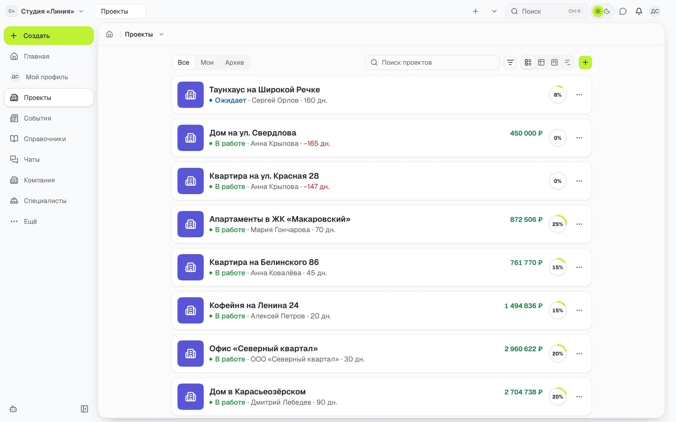Go to home breadcrumb icon
This screenshot has height=422, width=676.
[x=109, y=34]
